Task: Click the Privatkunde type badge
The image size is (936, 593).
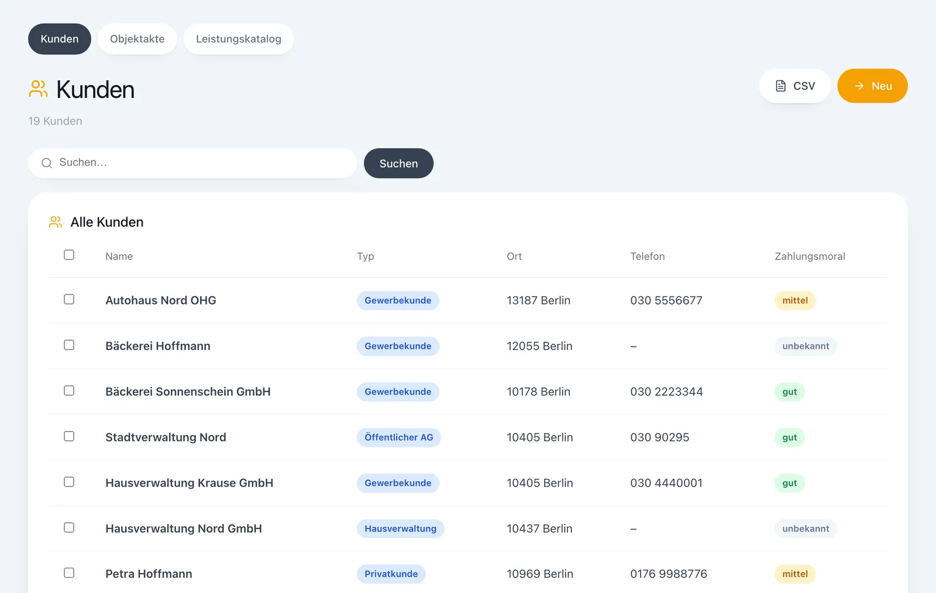Action: point(391,574)
